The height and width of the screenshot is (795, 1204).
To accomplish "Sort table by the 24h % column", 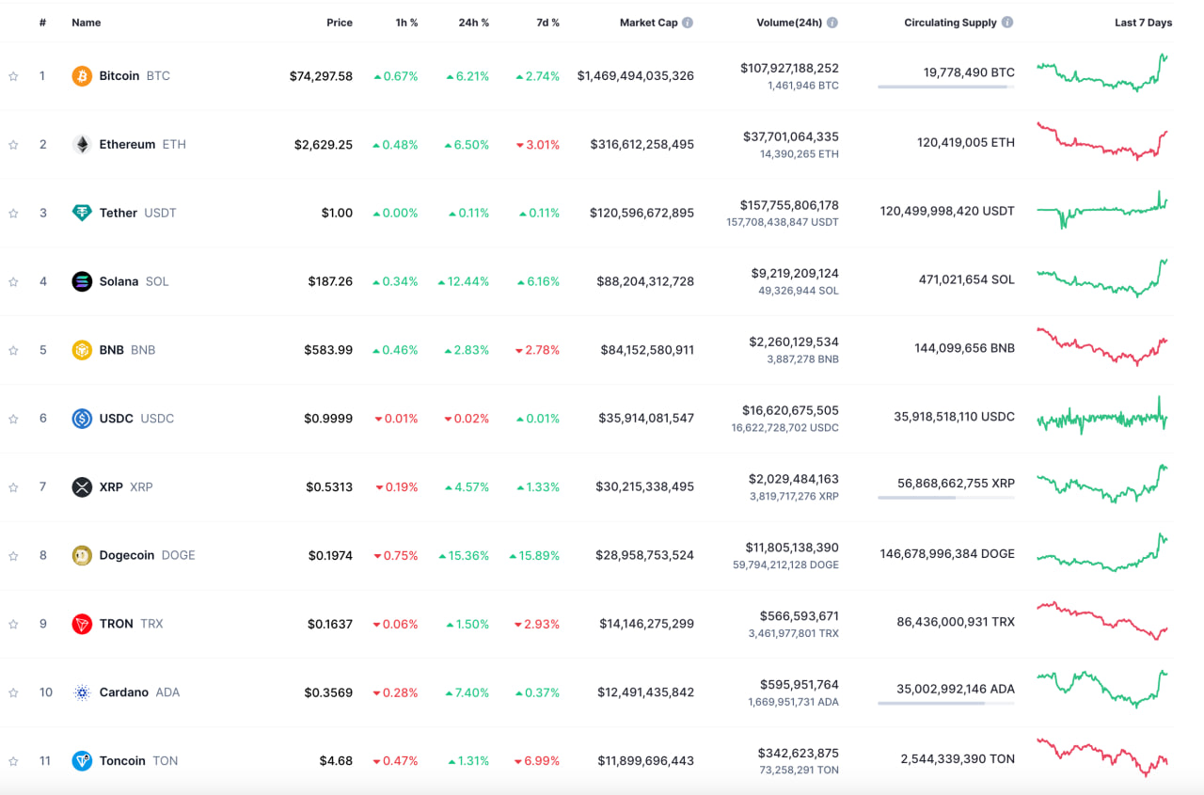I will [x=473, y=23].
